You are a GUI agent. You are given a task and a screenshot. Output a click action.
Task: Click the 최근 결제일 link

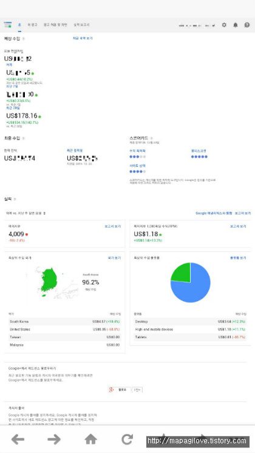75,151
